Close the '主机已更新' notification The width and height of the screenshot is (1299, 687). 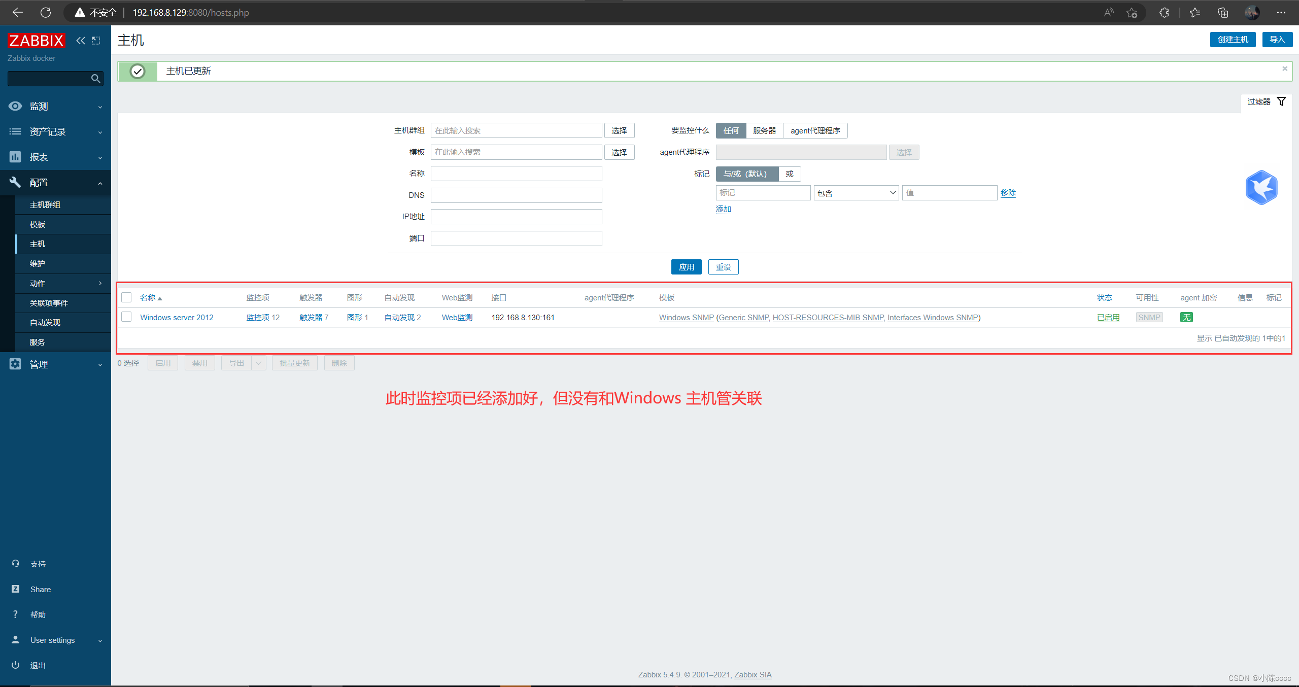(1284, 68)
